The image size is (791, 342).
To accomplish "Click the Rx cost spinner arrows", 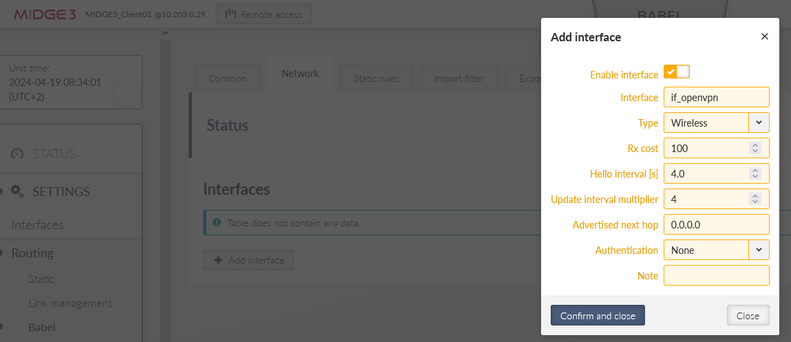I will pos(755,148).
